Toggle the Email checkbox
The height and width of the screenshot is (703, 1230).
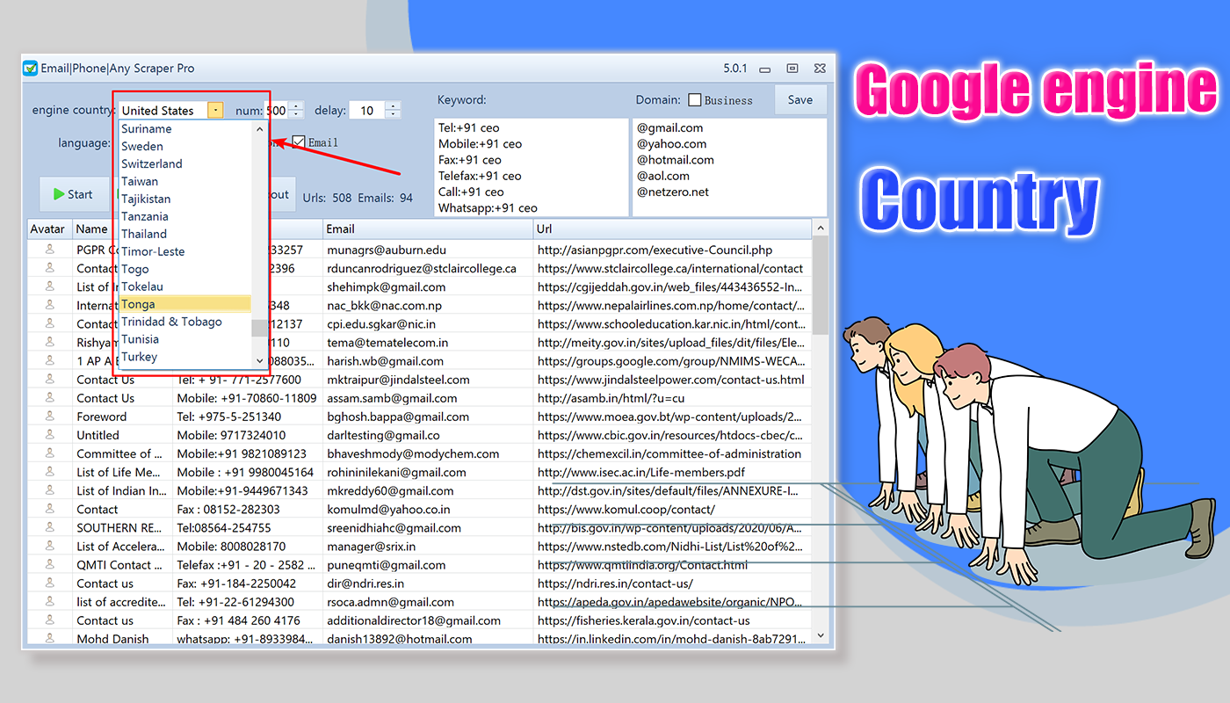click(299, 142)
